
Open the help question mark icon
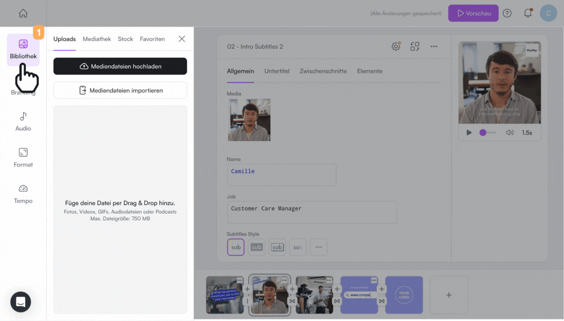pyautogui.click(x=507, y=13)
